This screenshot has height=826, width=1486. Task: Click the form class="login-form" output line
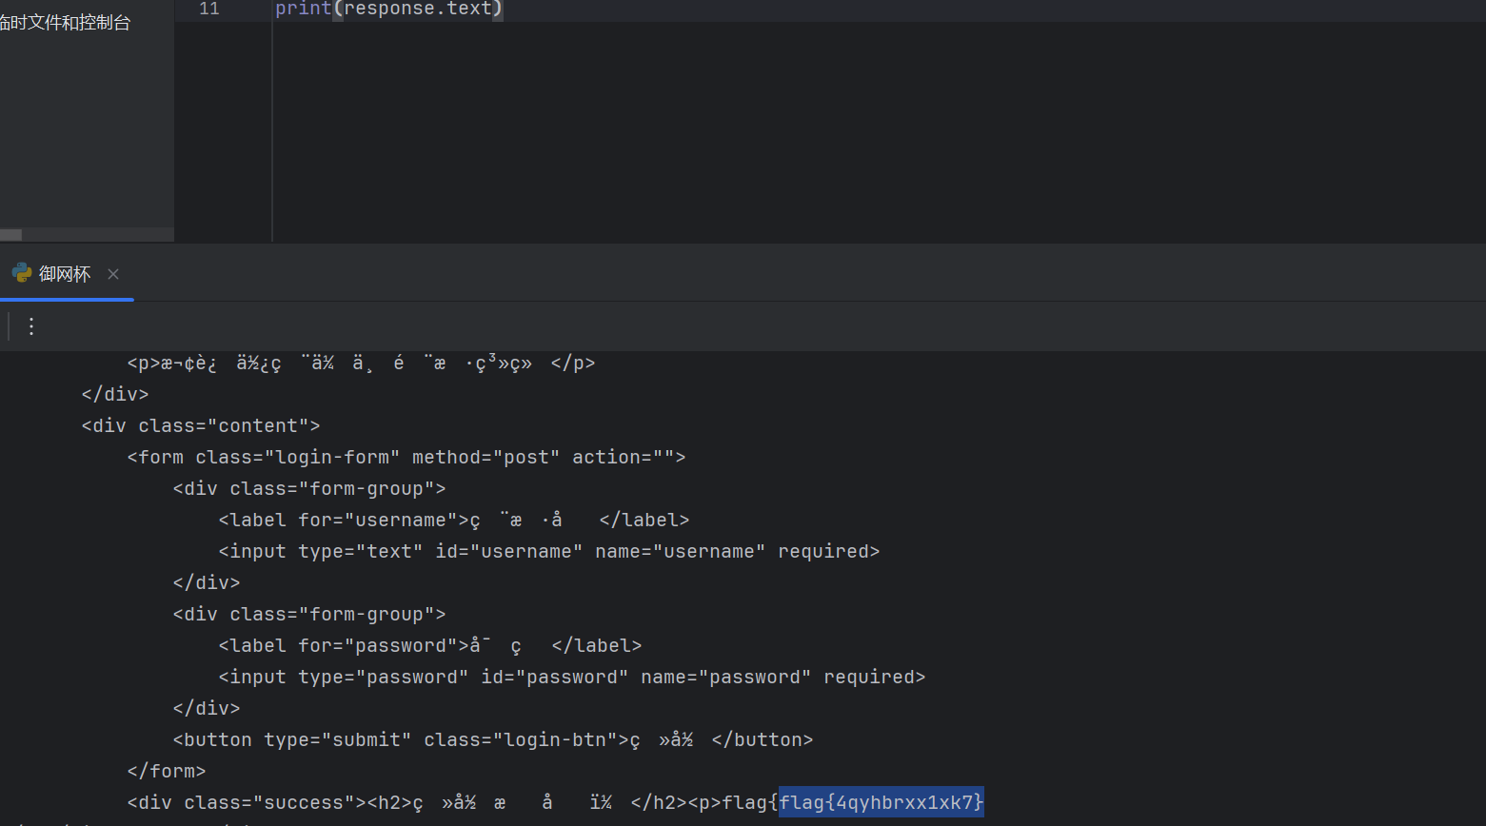(x=406, y=457)
